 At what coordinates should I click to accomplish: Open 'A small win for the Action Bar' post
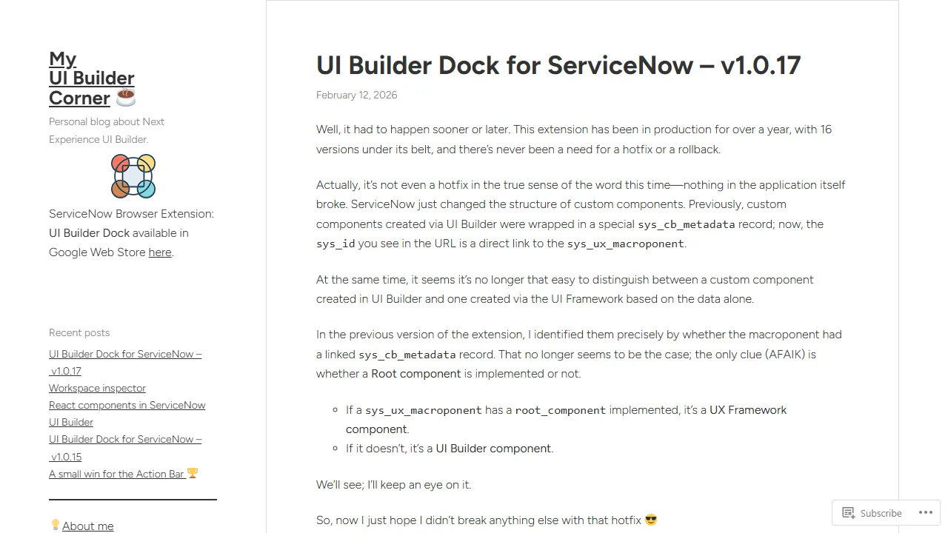(116, 474)
